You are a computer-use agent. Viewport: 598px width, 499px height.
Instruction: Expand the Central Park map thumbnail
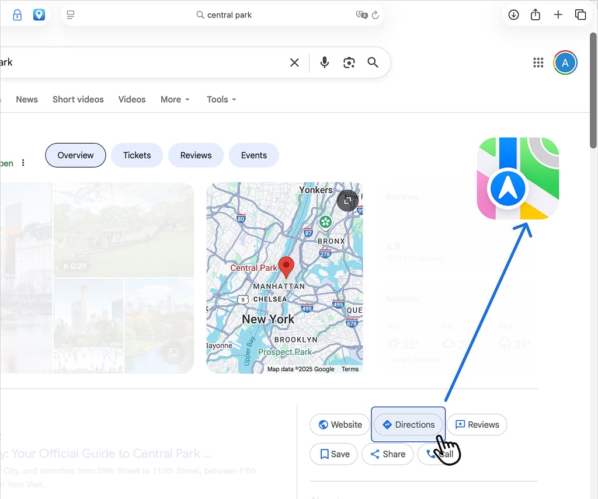348,200
